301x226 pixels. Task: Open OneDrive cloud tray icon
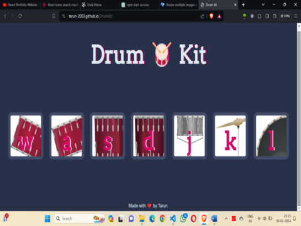pyautogui.click(x=241, y=218)
